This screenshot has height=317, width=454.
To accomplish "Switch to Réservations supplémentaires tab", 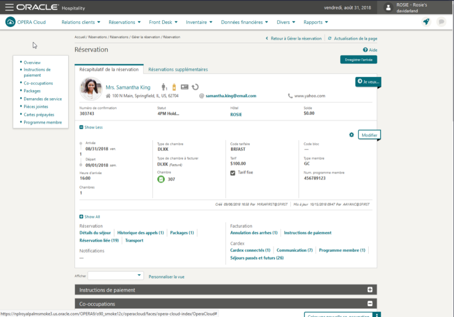I will [x=178, y=70].
